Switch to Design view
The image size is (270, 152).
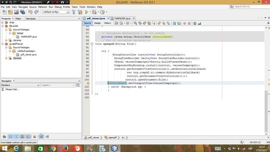(97, 23)
